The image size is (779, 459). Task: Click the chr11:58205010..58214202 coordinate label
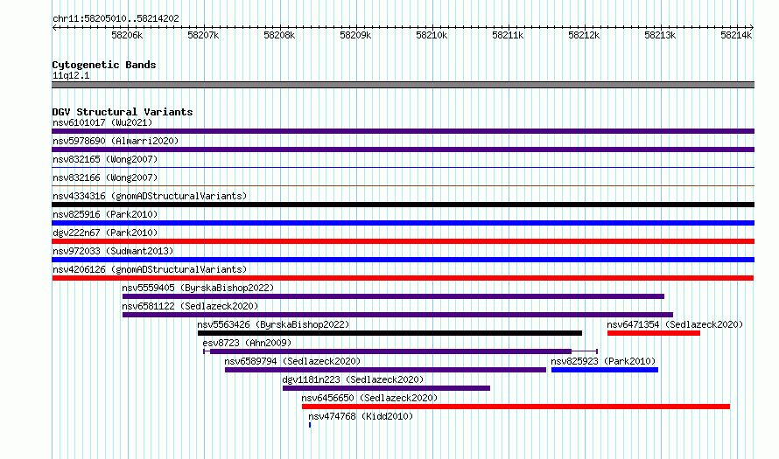116,18
